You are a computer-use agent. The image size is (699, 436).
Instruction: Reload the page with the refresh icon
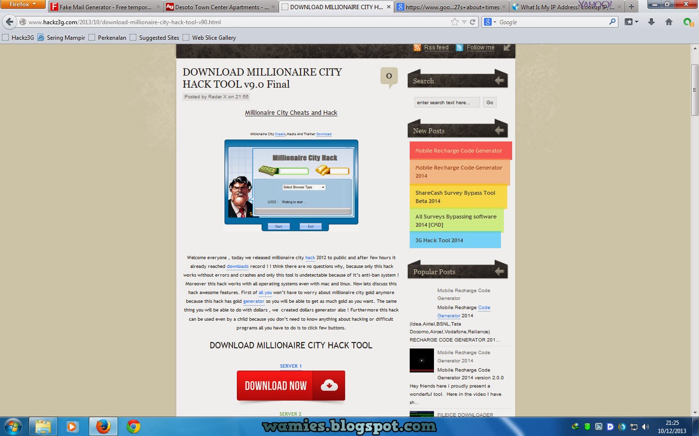(x=472, y=22)
